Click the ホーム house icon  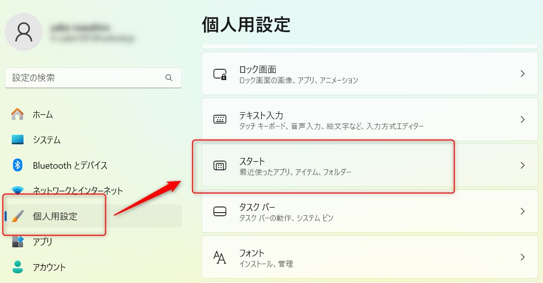(x=17, y=114)
